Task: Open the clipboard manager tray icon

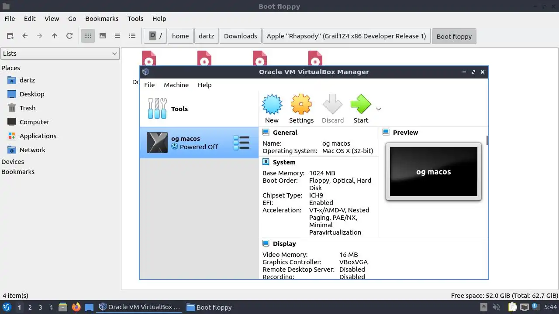Action: coord(512,307)
